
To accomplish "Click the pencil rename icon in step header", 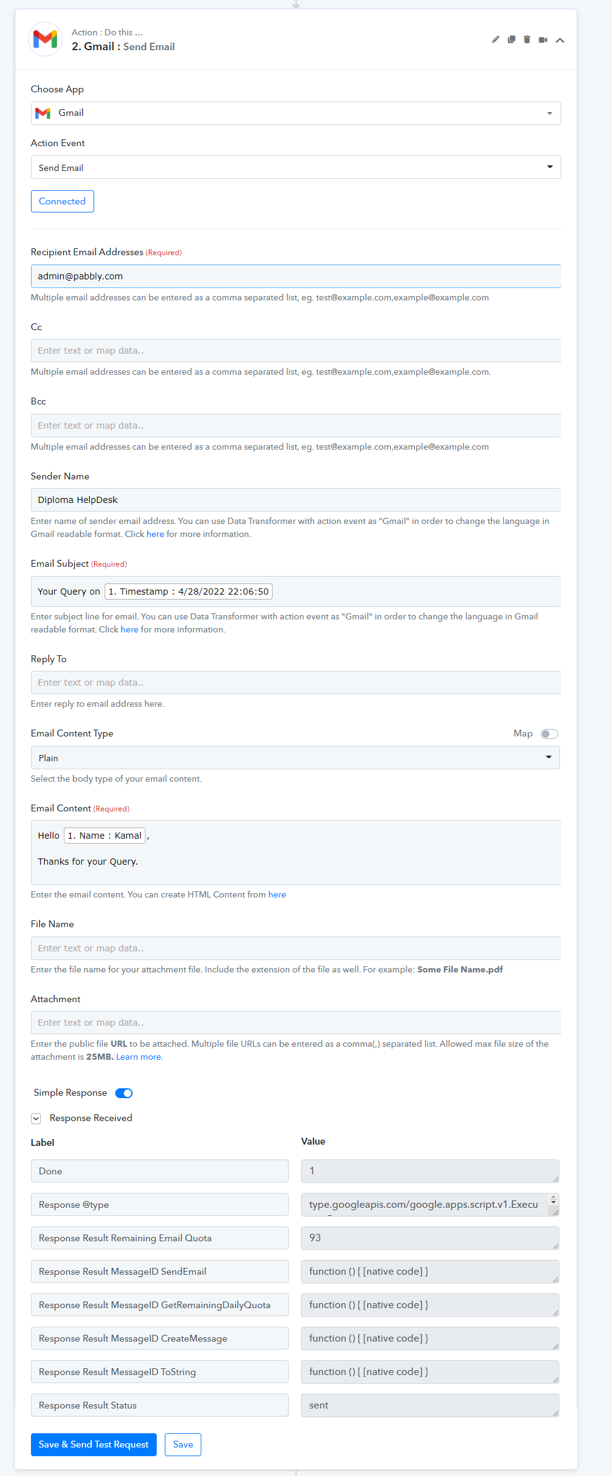I will 496,40.
